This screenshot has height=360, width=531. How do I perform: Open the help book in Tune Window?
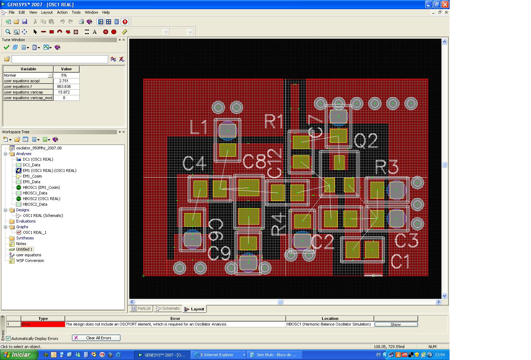pos(58,47)
